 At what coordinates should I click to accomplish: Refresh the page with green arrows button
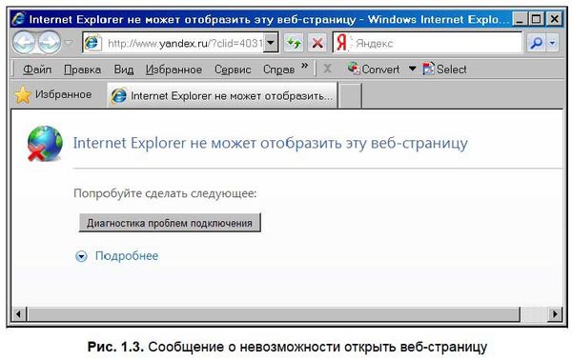coord(294,43)
